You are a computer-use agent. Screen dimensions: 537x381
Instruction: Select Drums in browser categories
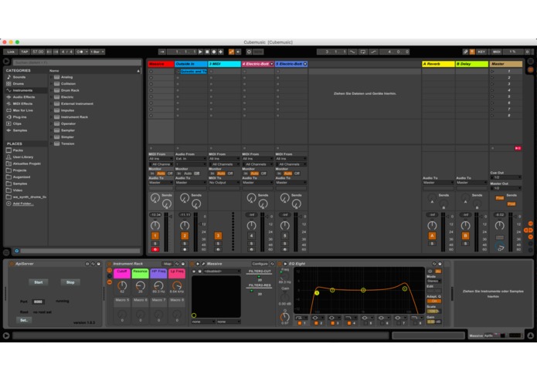click(19, 84)
